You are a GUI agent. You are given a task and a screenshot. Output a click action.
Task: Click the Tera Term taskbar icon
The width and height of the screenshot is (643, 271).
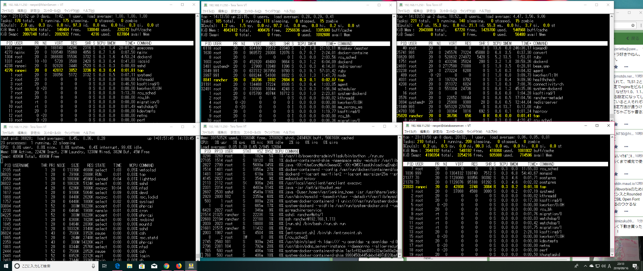[x=191, y=266]
